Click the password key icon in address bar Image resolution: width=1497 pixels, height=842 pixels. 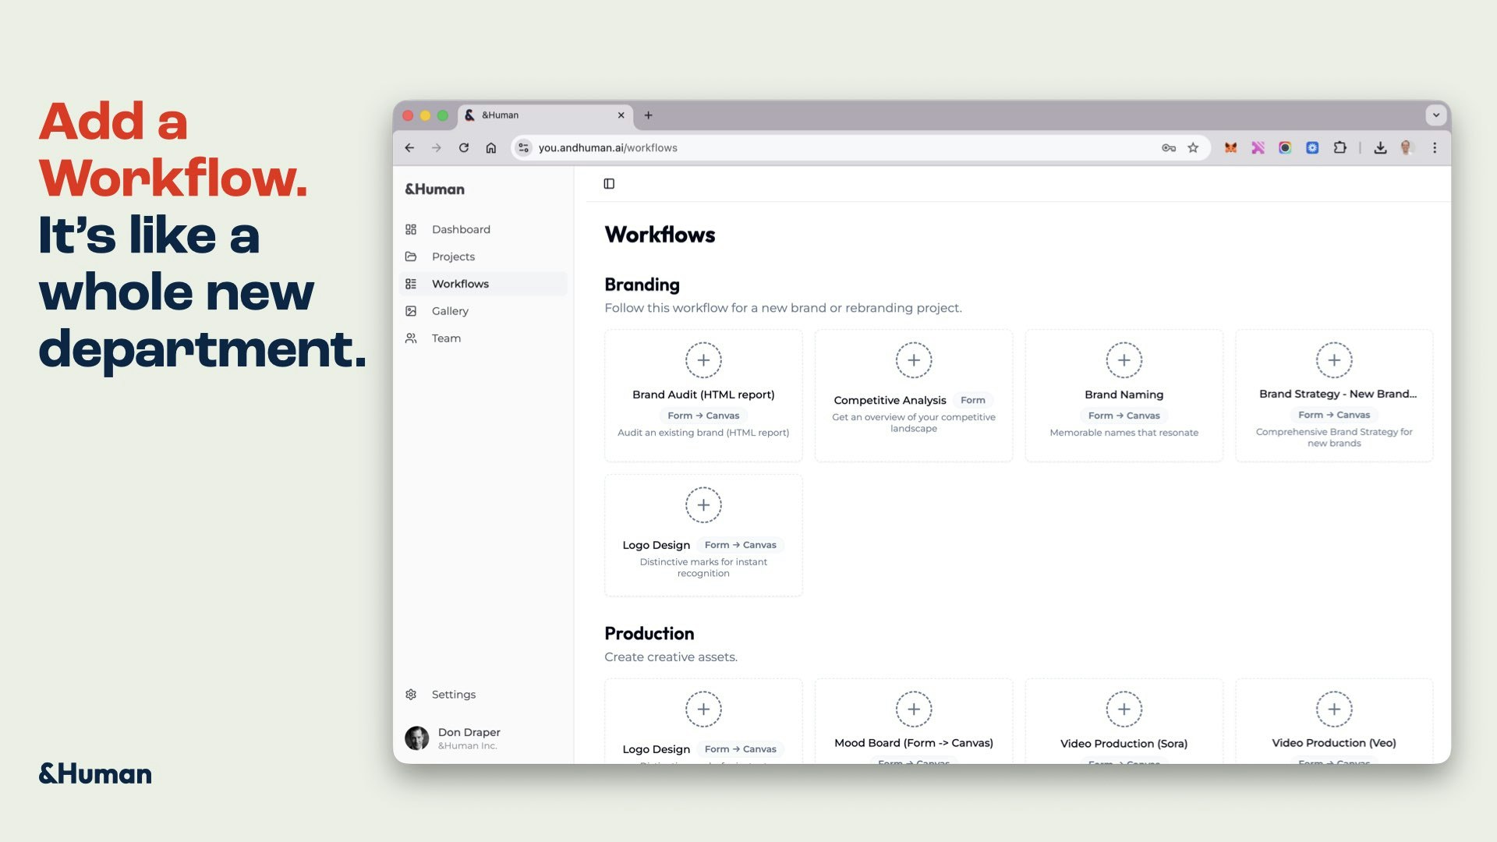[1167, 147]
